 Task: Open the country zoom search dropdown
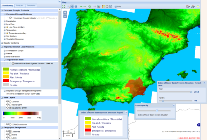[x=193, y=7]
